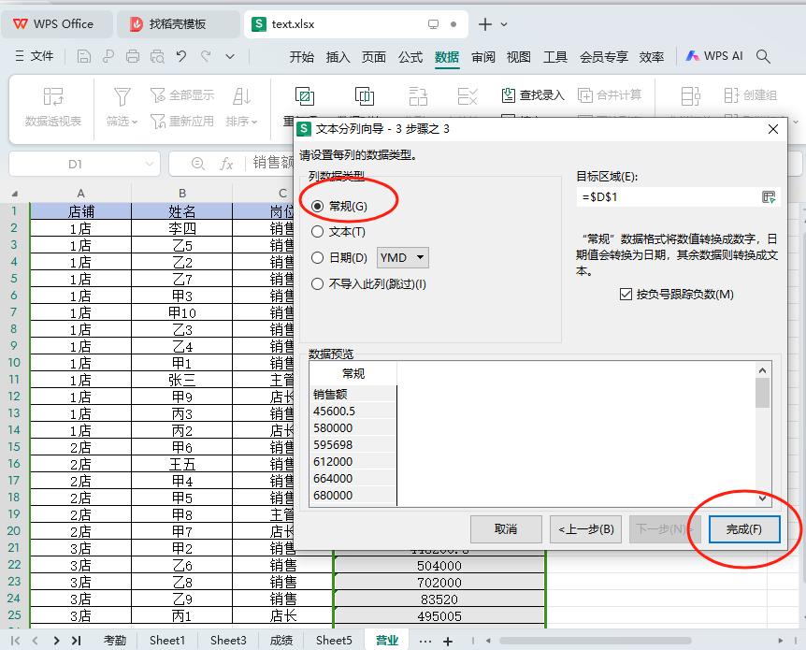Click the save file icon

[x=84, y=56]
